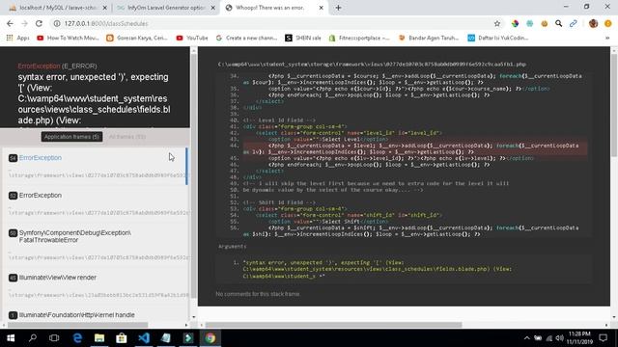Select the first ErrorException stack frame
This screenshot has height=347, width=618.
[x=95, y=167]
